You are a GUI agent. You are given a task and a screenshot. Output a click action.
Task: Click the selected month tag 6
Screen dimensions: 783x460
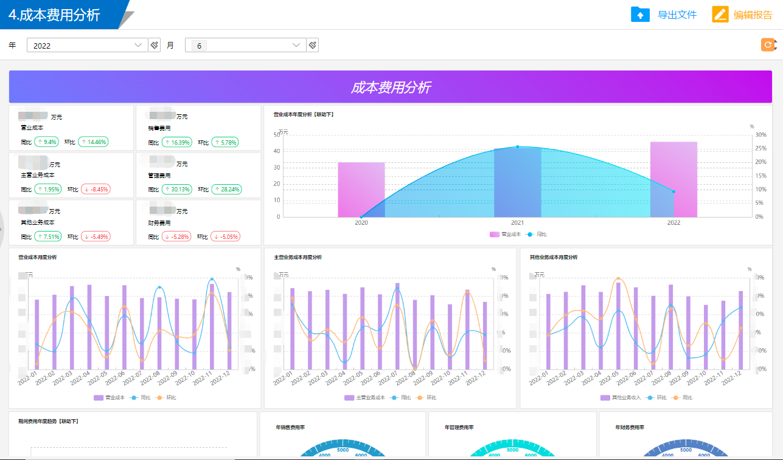(199, 46)
